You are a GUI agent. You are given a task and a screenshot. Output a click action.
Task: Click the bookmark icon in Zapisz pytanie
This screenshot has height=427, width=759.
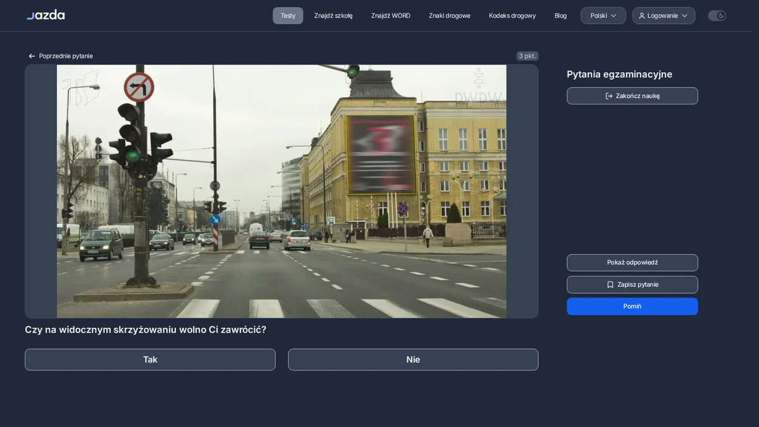click(x=610, y=285)
